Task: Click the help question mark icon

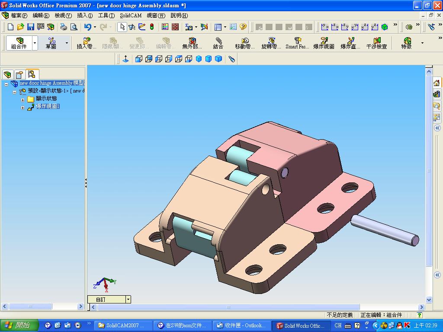Action: click(243, 27)
